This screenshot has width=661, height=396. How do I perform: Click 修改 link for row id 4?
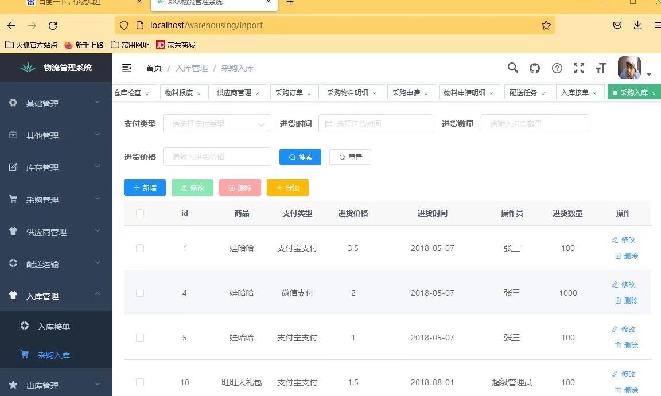(x=624, y=284)
